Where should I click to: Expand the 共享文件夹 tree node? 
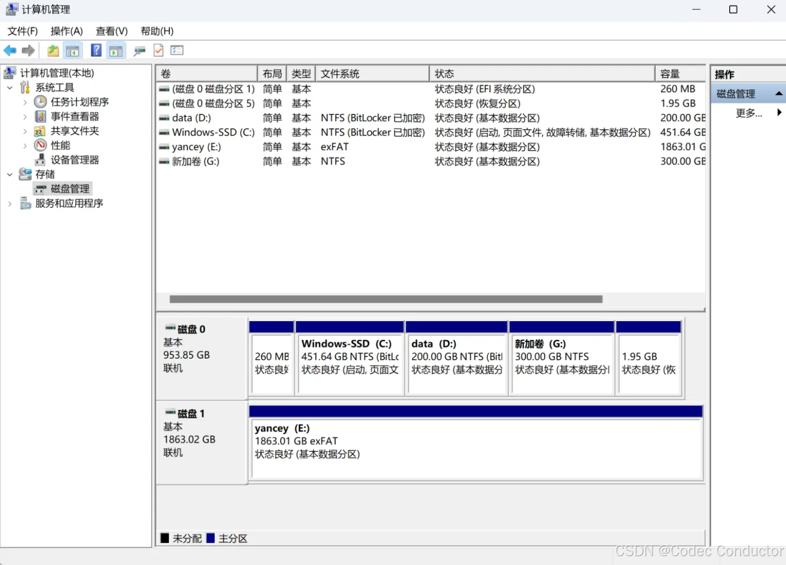click(25, 131)
